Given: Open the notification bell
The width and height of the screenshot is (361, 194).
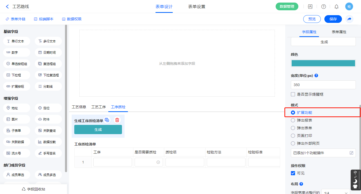Looking at the screenshot, I should tap(337, 7).
